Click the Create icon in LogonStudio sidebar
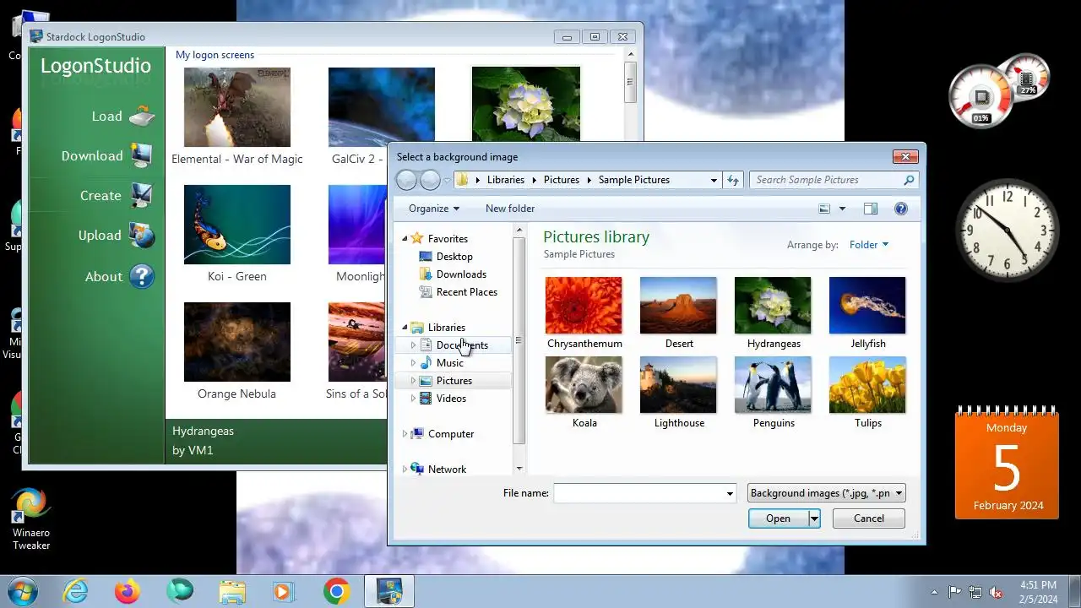 pos(142,195)
